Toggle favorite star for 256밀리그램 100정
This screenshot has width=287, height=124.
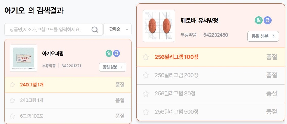[x=146, y=57]
